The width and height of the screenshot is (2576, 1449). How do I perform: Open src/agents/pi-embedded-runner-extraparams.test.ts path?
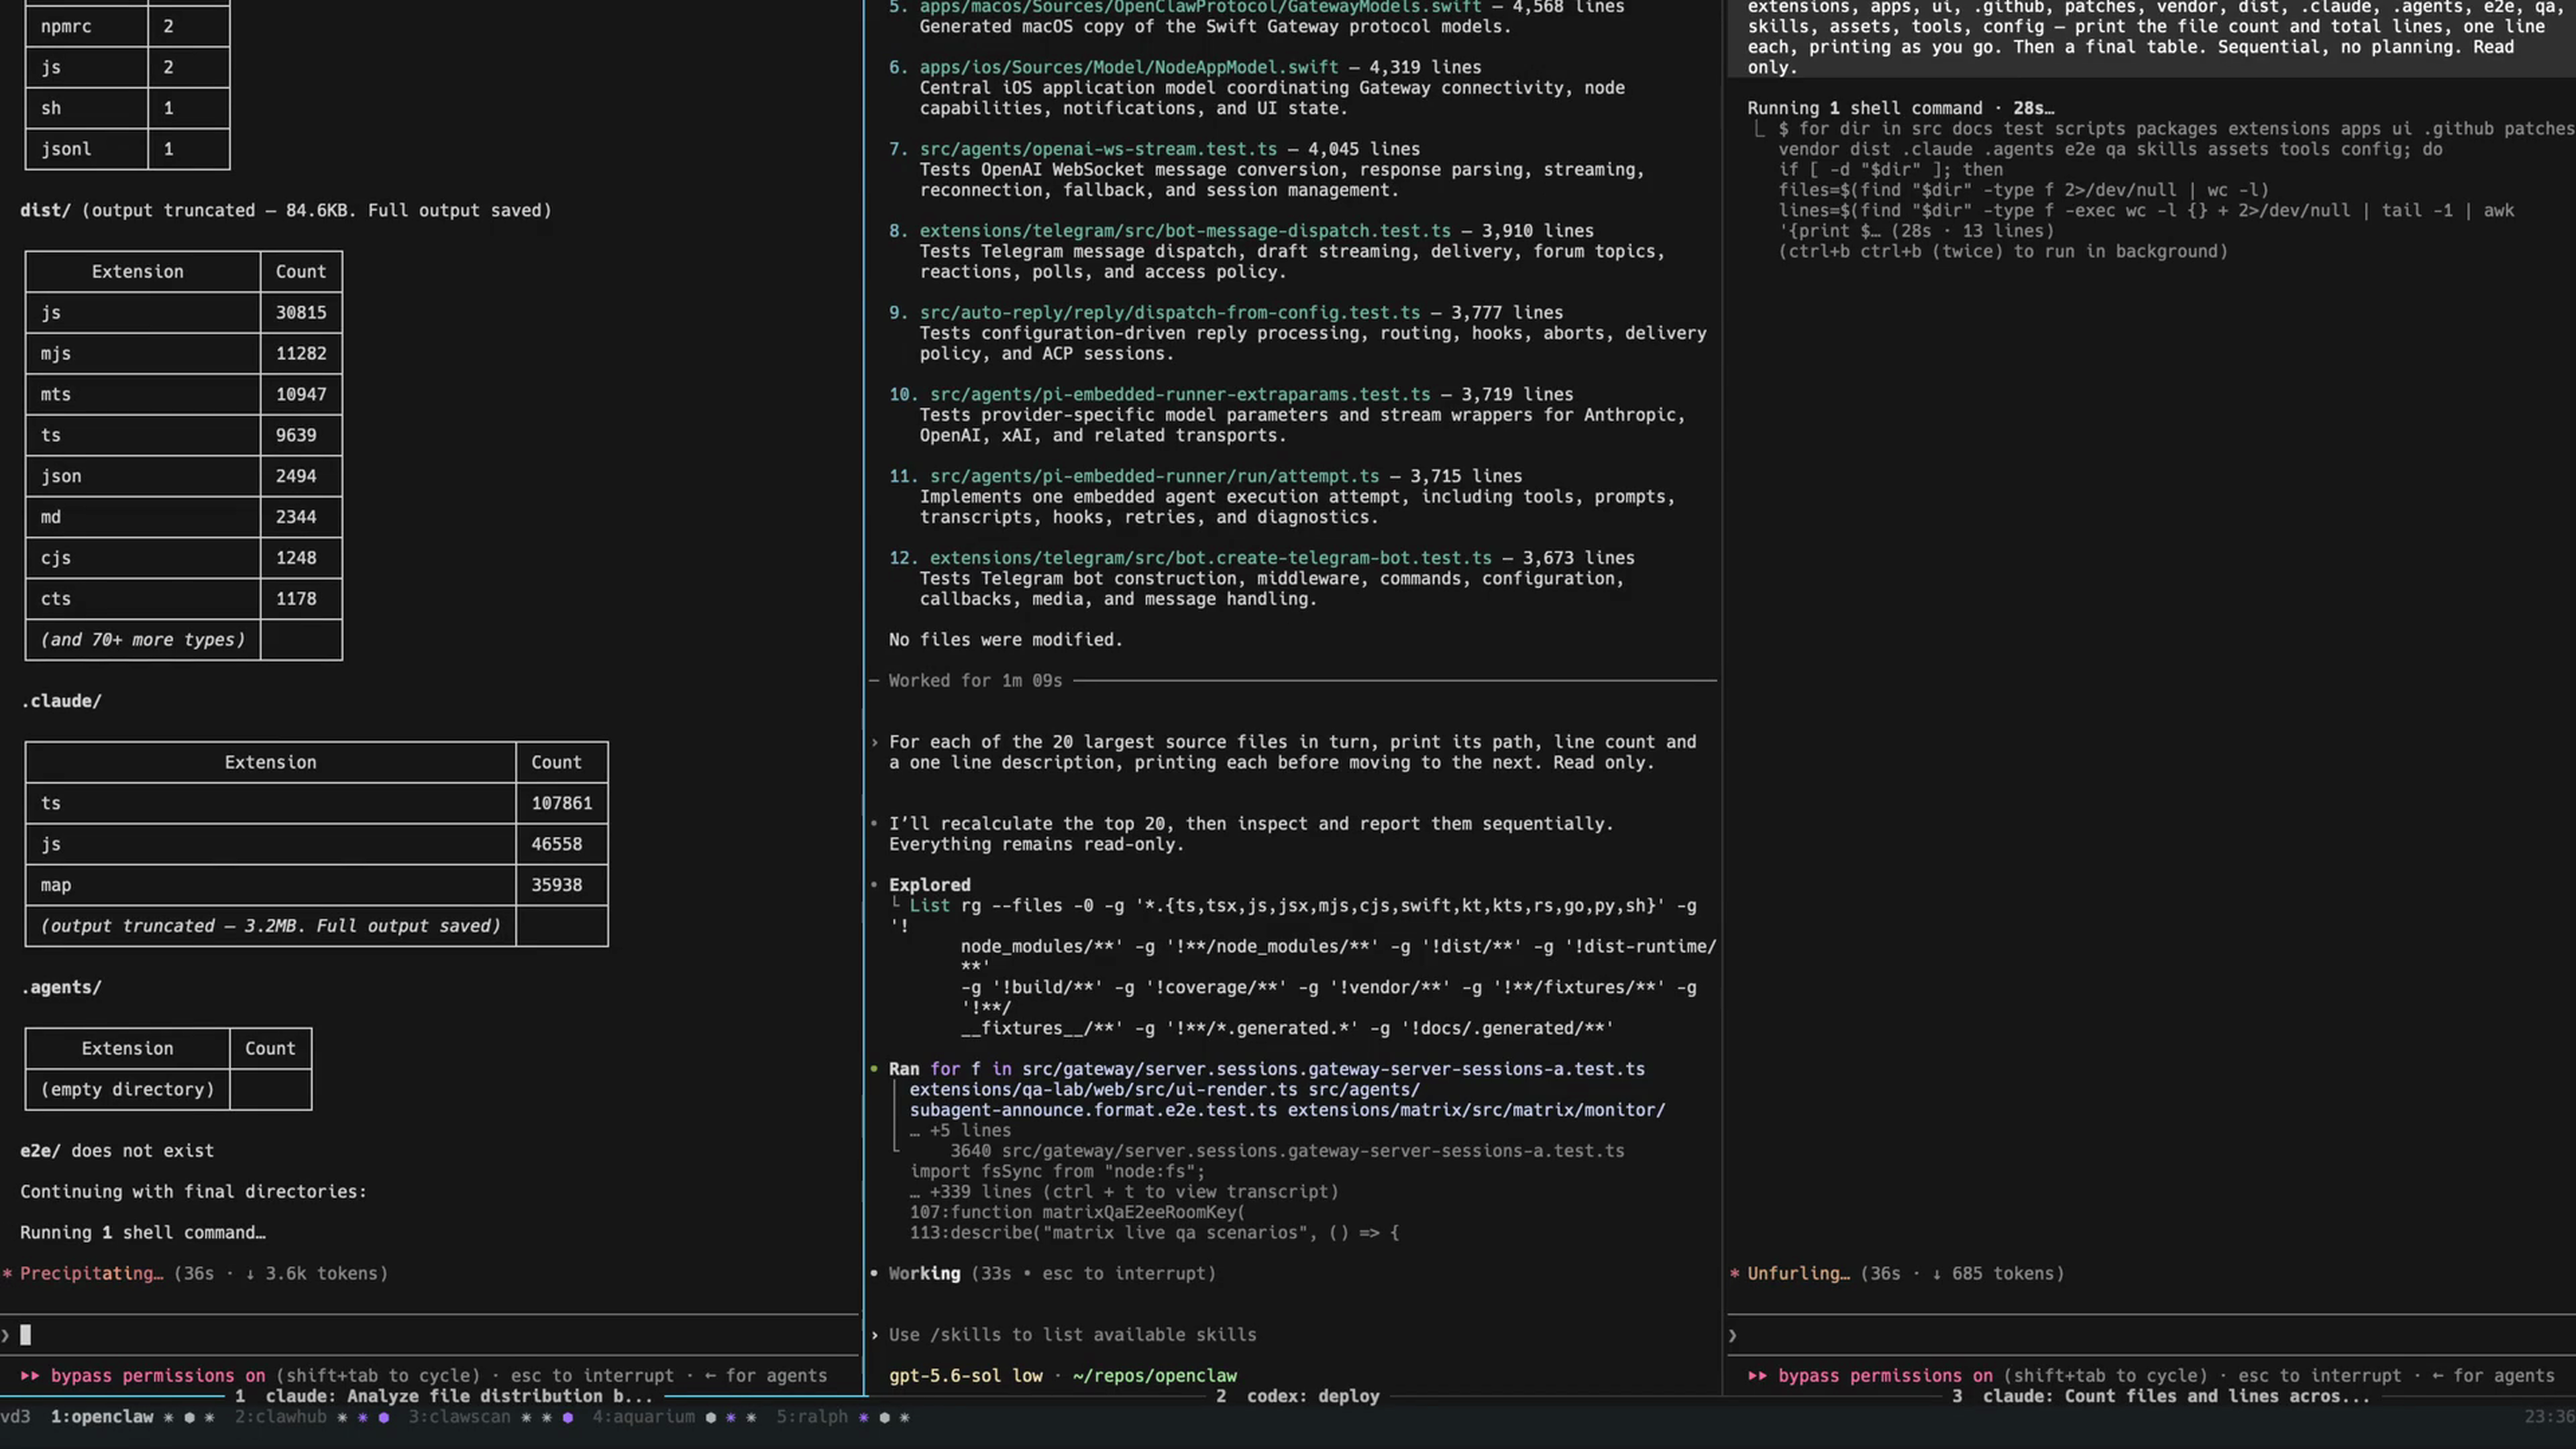(x=1180, y=395)
